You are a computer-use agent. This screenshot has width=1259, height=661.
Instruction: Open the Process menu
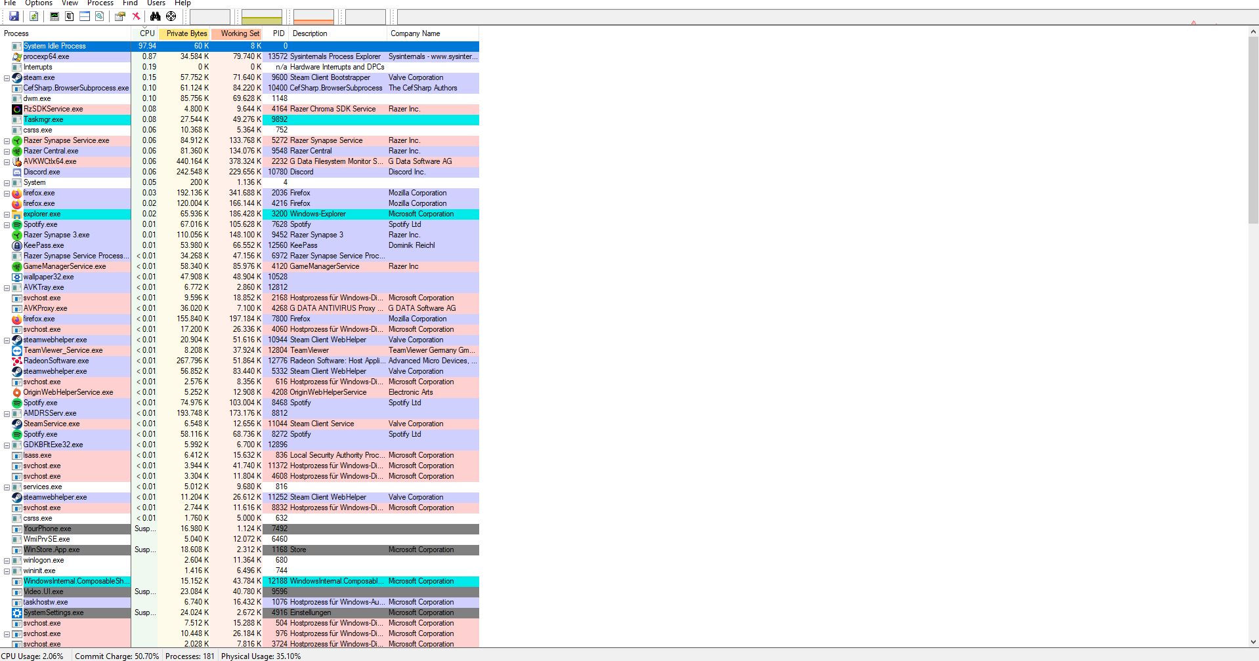tap(100, 3)
